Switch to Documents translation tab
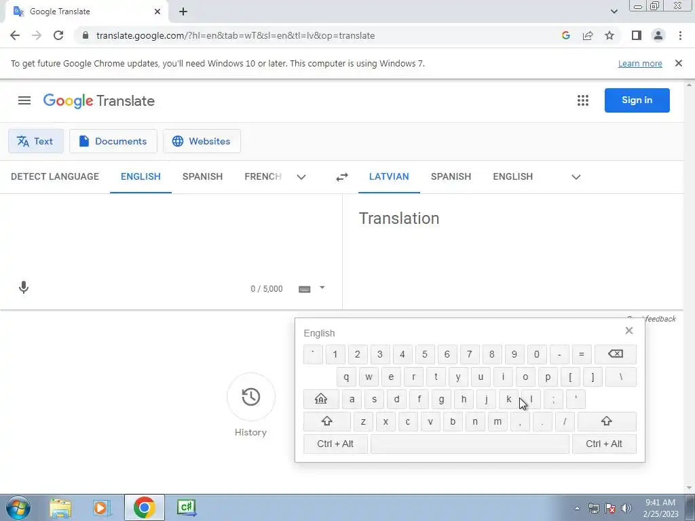 [113, 141]
